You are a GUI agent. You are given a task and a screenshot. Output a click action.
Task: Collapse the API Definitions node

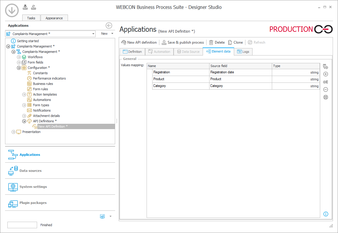click(24, 121)
